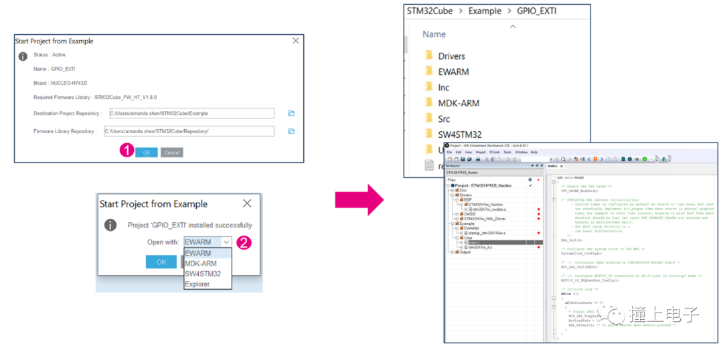Select MDK-ARM from Open with list
The height and width of the screenshot is (346, 723).
click(x=207, y=264)
